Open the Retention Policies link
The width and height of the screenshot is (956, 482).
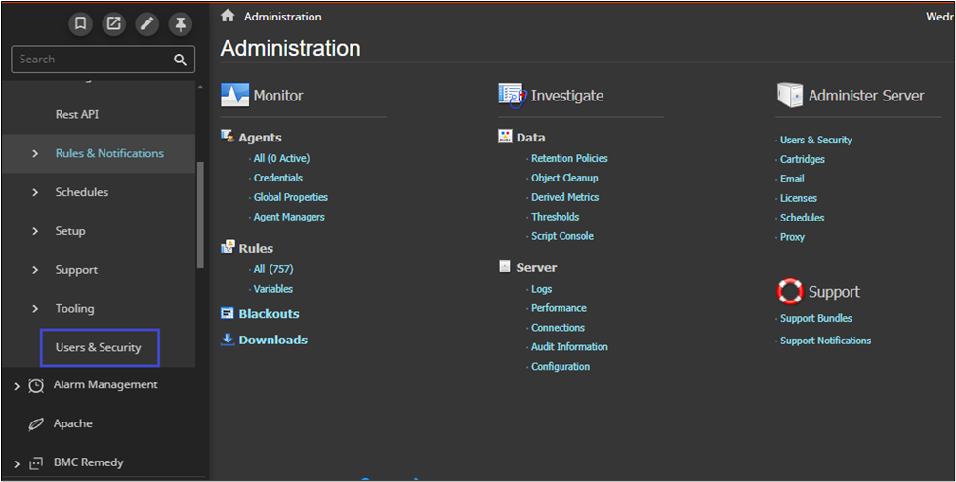tap(569, 158)
